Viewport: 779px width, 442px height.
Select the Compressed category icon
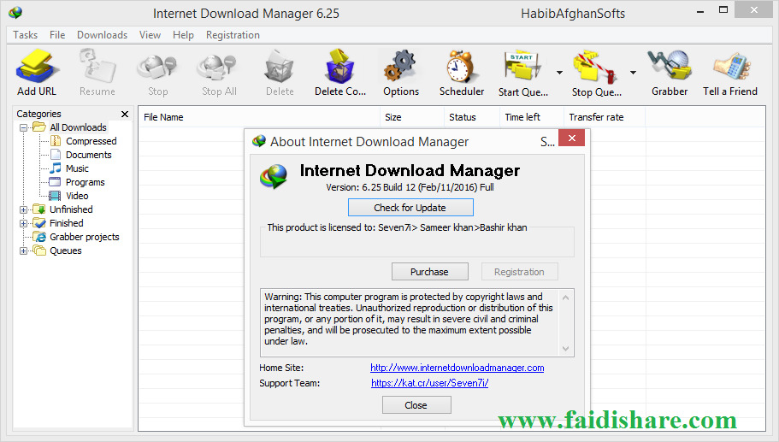56,141
